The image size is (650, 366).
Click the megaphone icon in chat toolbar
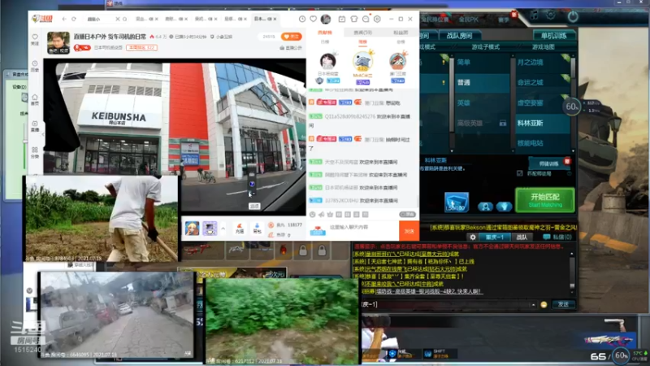point(321,215)
